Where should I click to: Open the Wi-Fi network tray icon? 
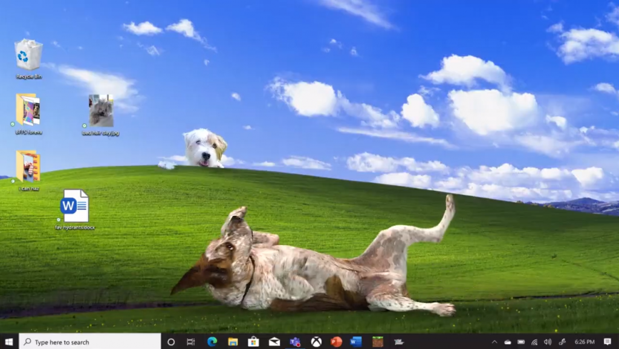click(534, 342)
